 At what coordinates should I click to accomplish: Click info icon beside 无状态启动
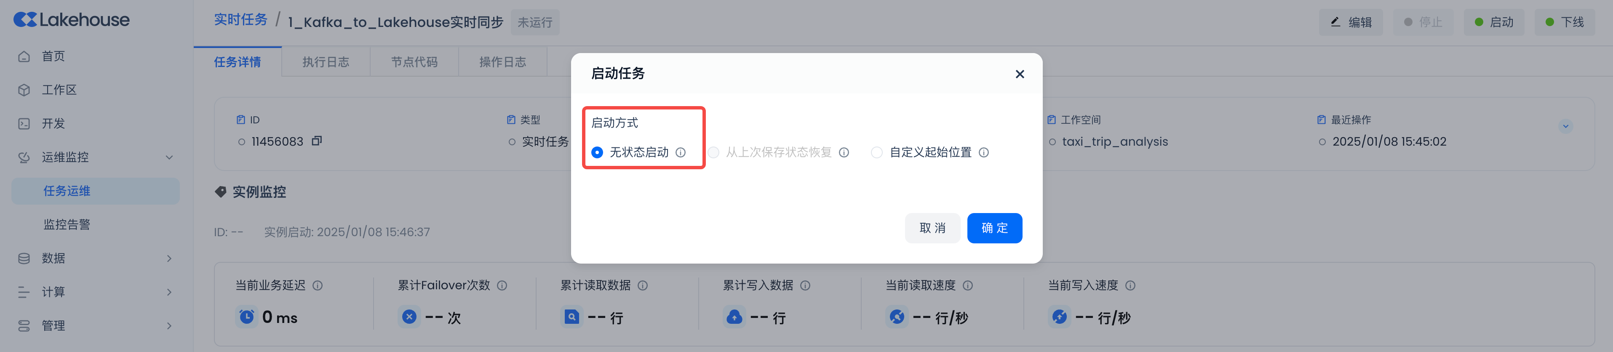point(681,152)
